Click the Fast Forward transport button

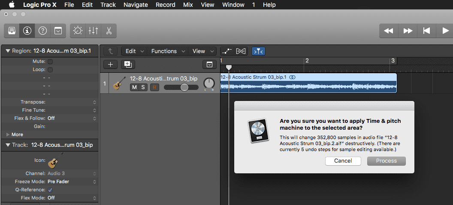point(408,30)
